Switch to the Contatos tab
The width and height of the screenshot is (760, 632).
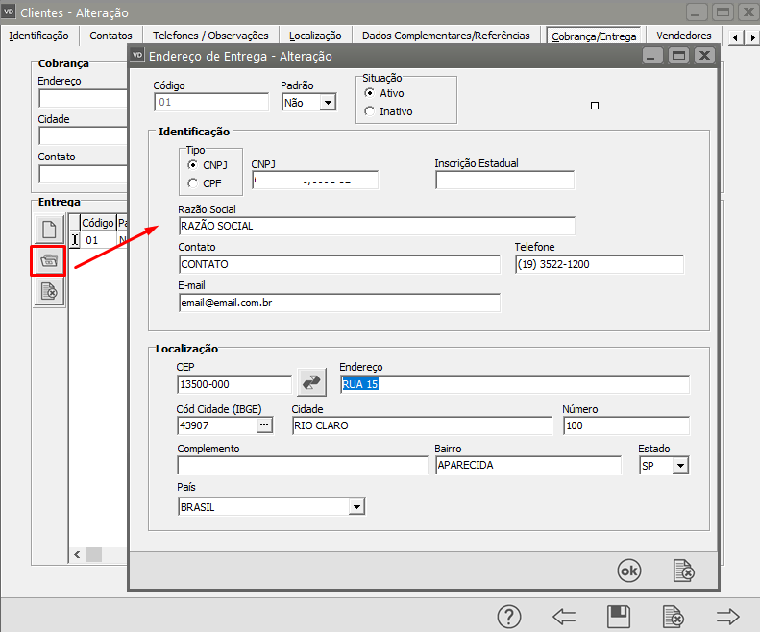coord(110,36)
